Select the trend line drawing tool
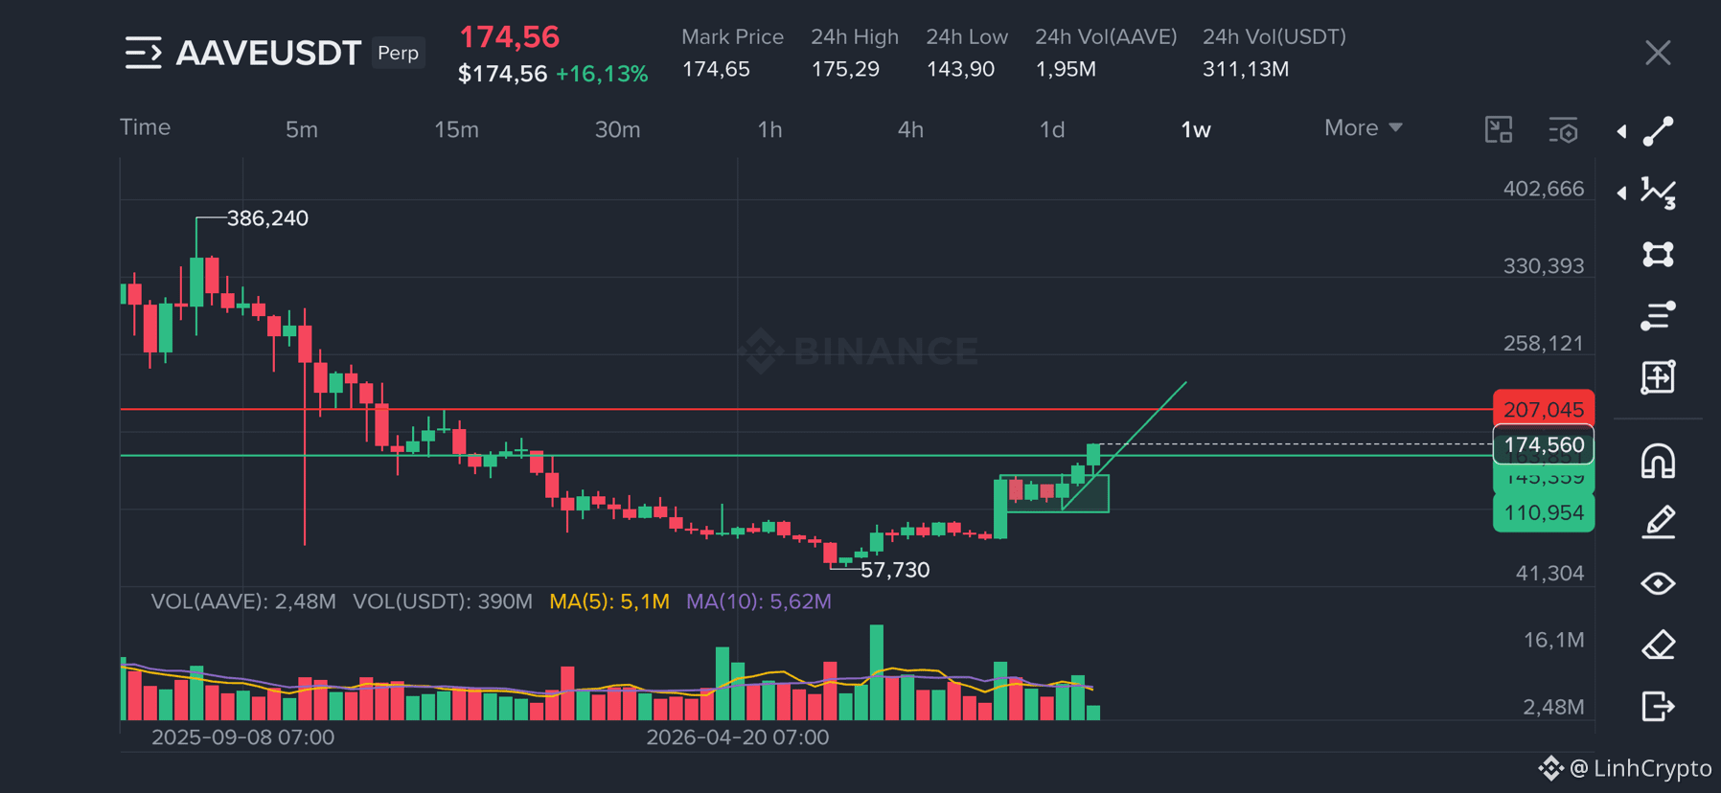The image size is (1721, 793). point(1659,131)
